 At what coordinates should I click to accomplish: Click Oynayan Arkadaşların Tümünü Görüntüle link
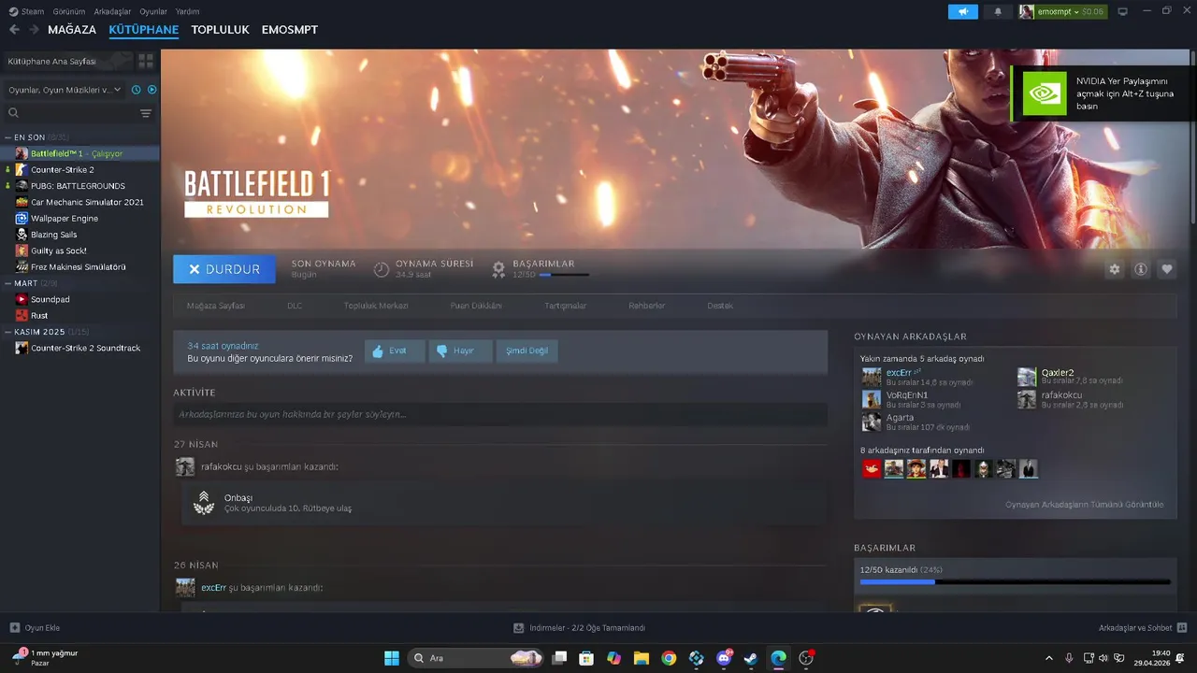pos(1085,505)
